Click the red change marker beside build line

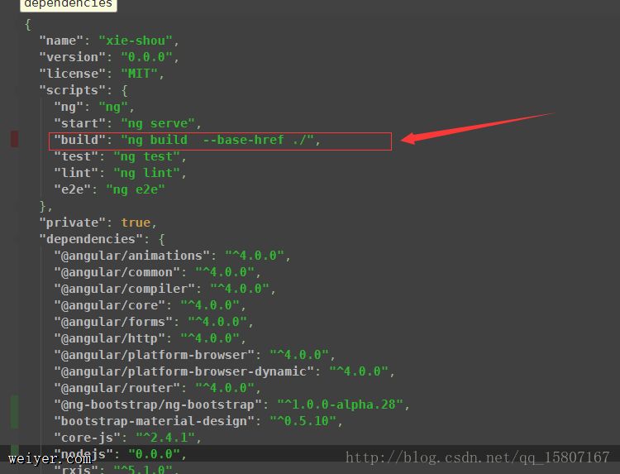coord(14,139)
